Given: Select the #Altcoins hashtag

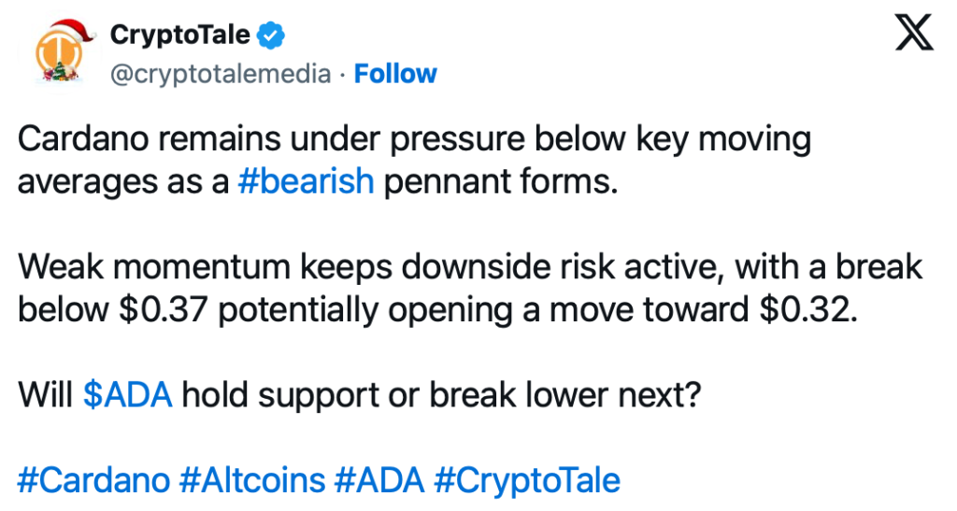Looking at the screenshot, I should point(251,480).
